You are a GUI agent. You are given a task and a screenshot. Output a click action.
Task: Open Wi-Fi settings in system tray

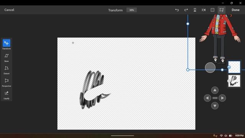[221, 135]
